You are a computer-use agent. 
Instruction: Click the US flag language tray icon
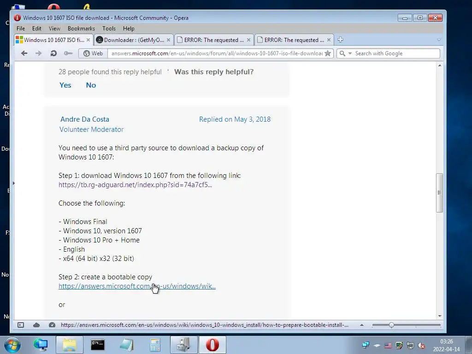pyautogui.click(x=388, y=345)
